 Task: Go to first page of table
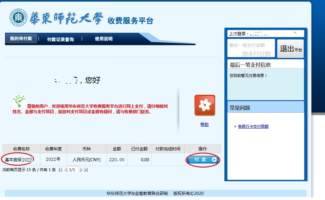60,170
